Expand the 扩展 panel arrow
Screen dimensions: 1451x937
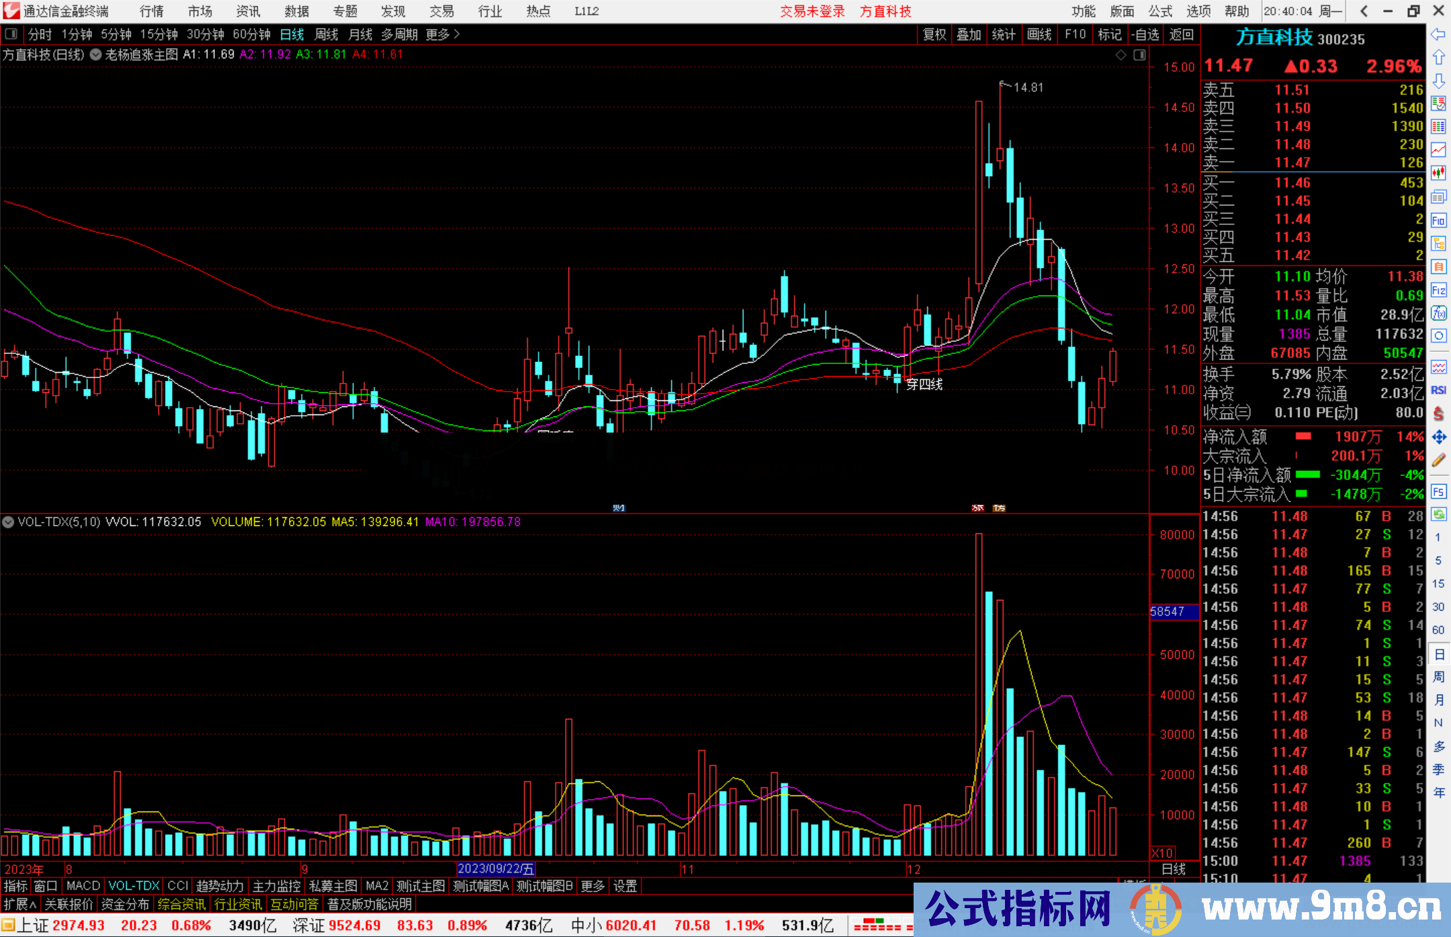pyautogui.click(x=20, y=904)
